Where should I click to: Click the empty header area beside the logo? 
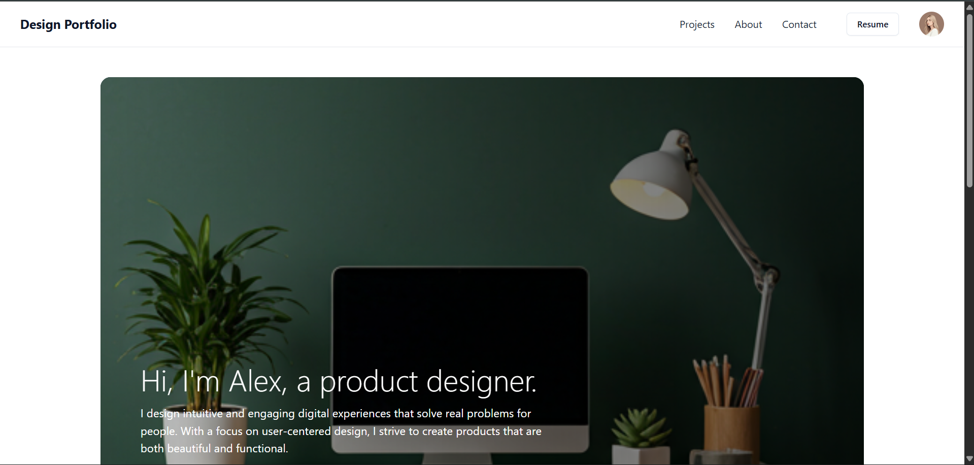coord(396,24)
